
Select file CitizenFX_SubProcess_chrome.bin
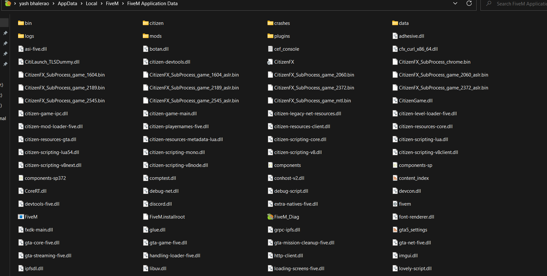[x=431, y=62]
